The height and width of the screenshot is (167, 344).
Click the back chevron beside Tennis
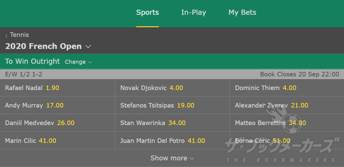pos(7,35)
